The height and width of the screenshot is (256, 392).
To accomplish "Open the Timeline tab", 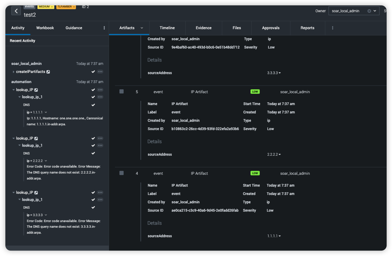I will (x=167, y=28).
